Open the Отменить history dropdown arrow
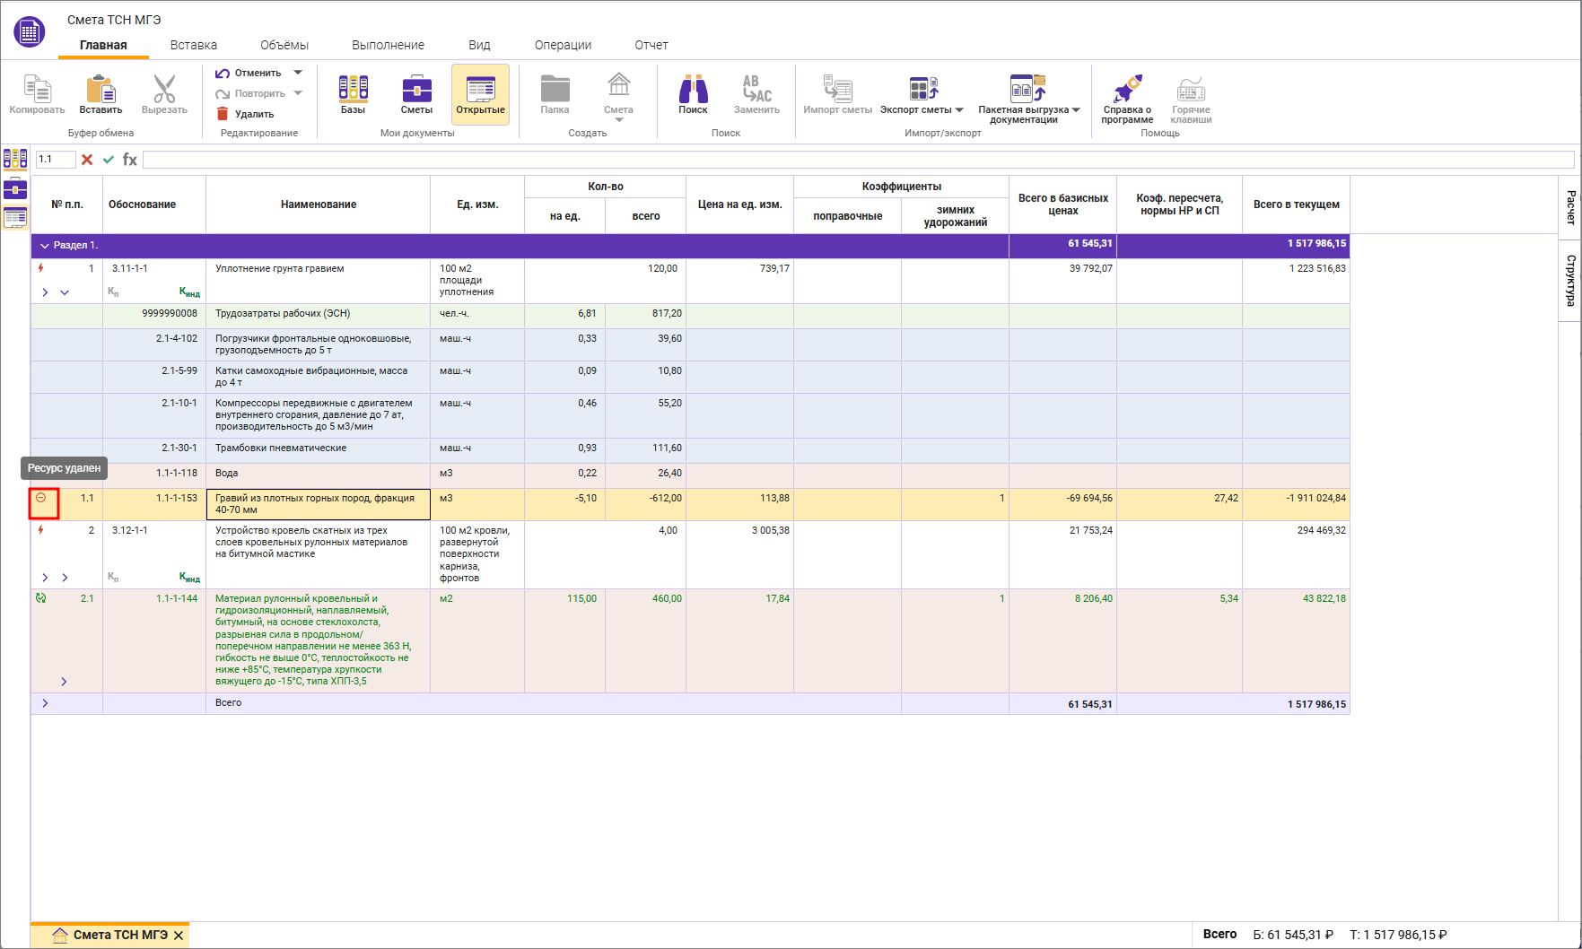The width and height of the screenshot is (1582, 949). pos(298,73)
